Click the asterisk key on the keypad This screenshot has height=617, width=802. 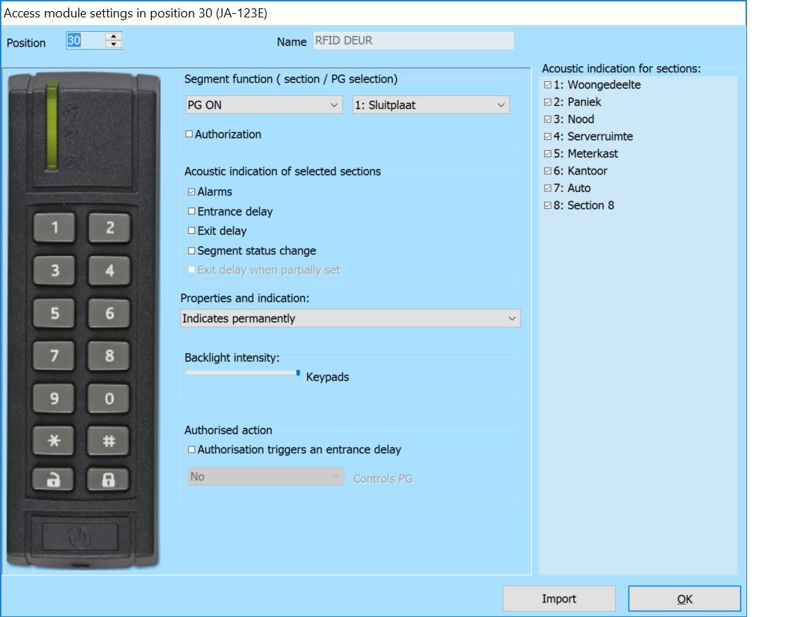point(54,440)
